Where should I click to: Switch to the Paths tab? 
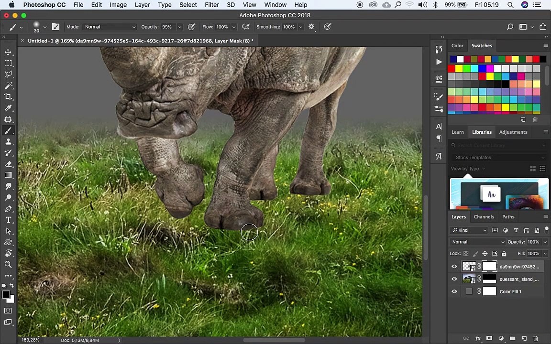[508, 217]
